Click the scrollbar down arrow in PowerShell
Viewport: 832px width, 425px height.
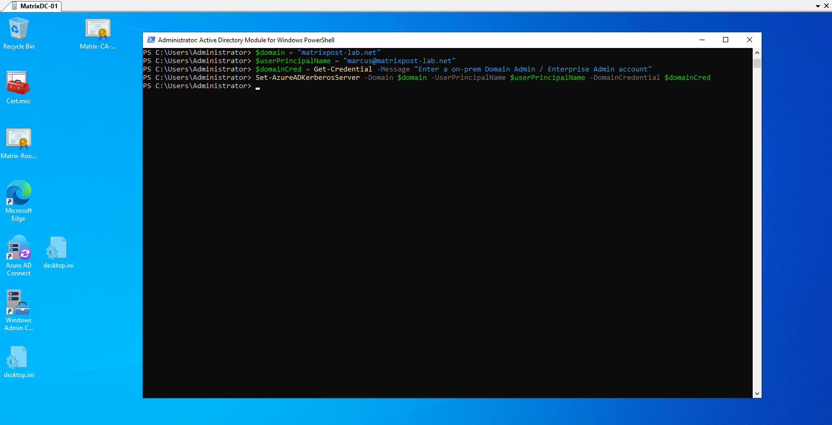(757, 394)
